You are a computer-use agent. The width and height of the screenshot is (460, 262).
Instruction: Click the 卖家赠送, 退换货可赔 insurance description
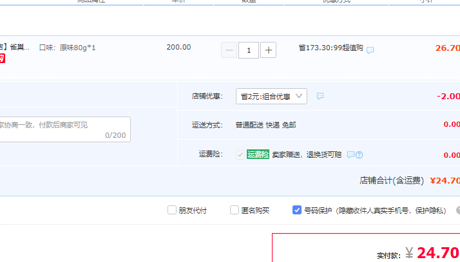coord(307,154)
